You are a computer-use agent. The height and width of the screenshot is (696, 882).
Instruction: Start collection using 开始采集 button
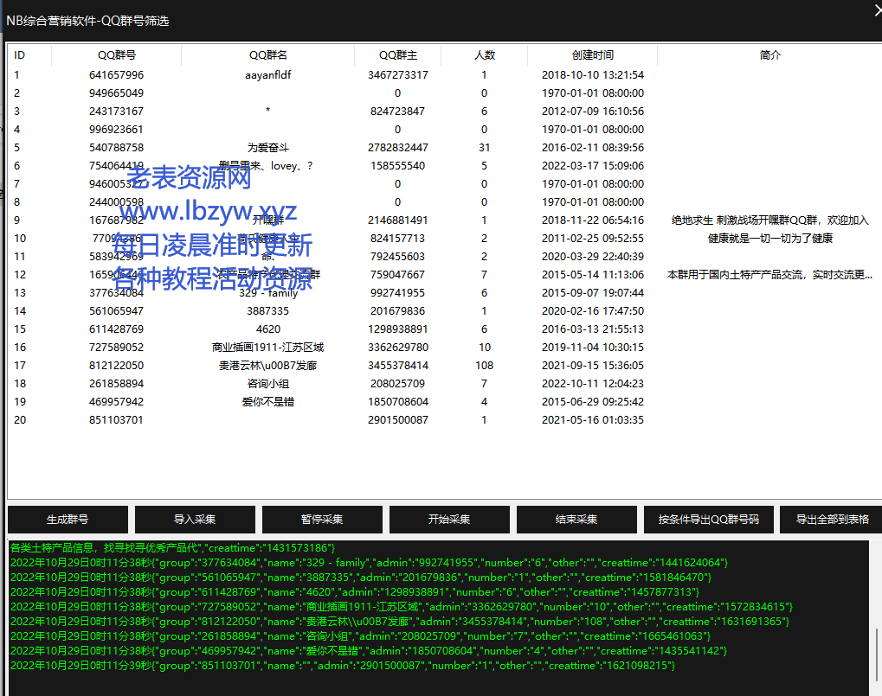coord(448,520)
